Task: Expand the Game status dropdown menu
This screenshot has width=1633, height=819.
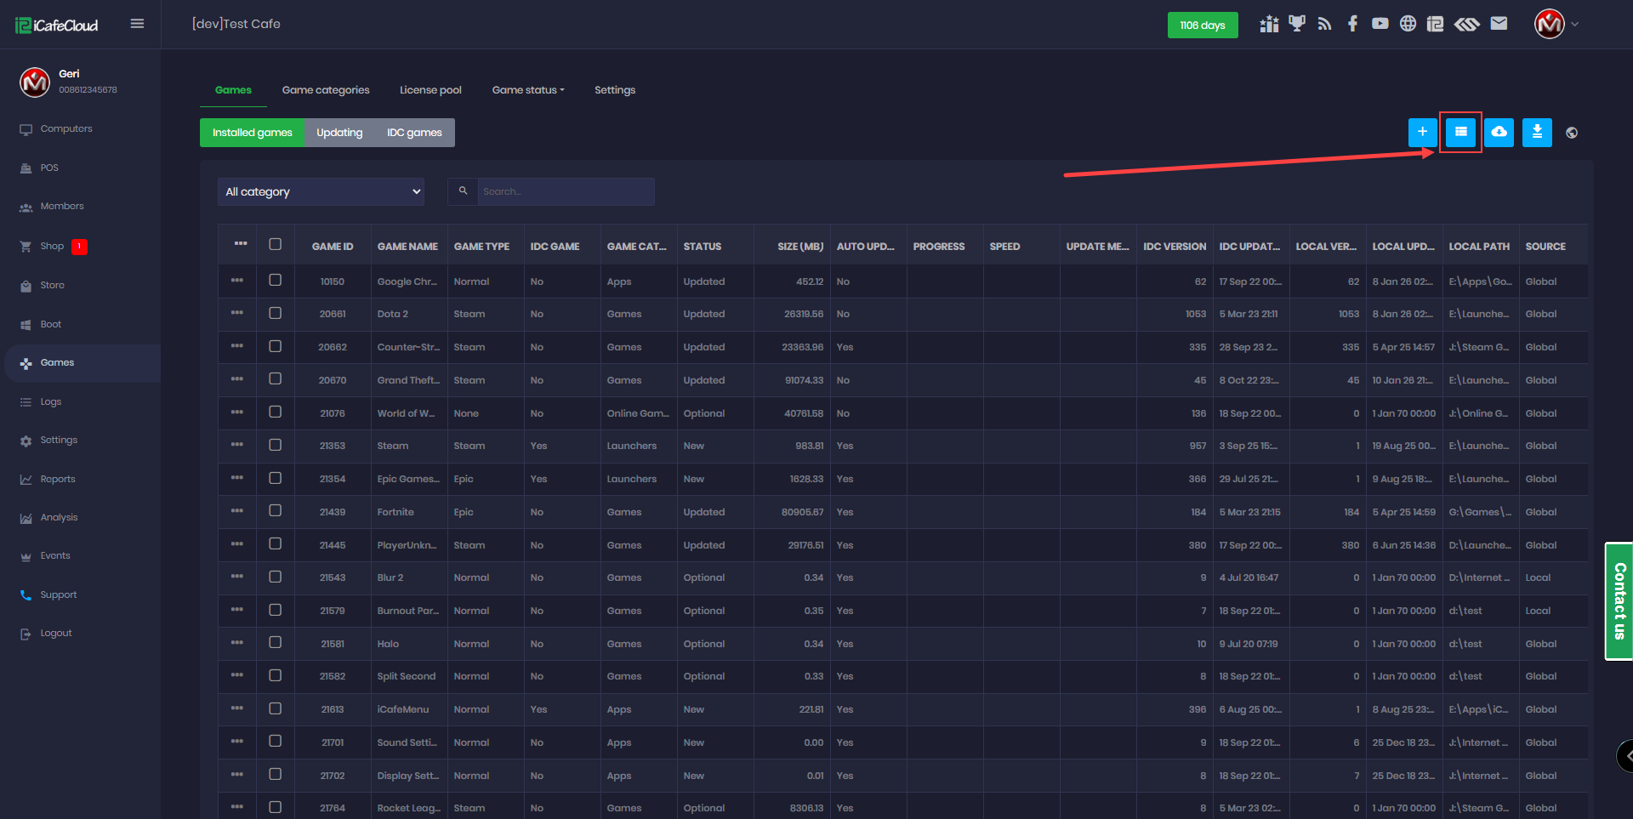Action: tap(527, 90)
